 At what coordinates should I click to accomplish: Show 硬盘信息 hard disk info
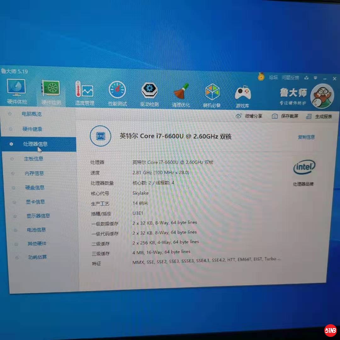point(35,188)
